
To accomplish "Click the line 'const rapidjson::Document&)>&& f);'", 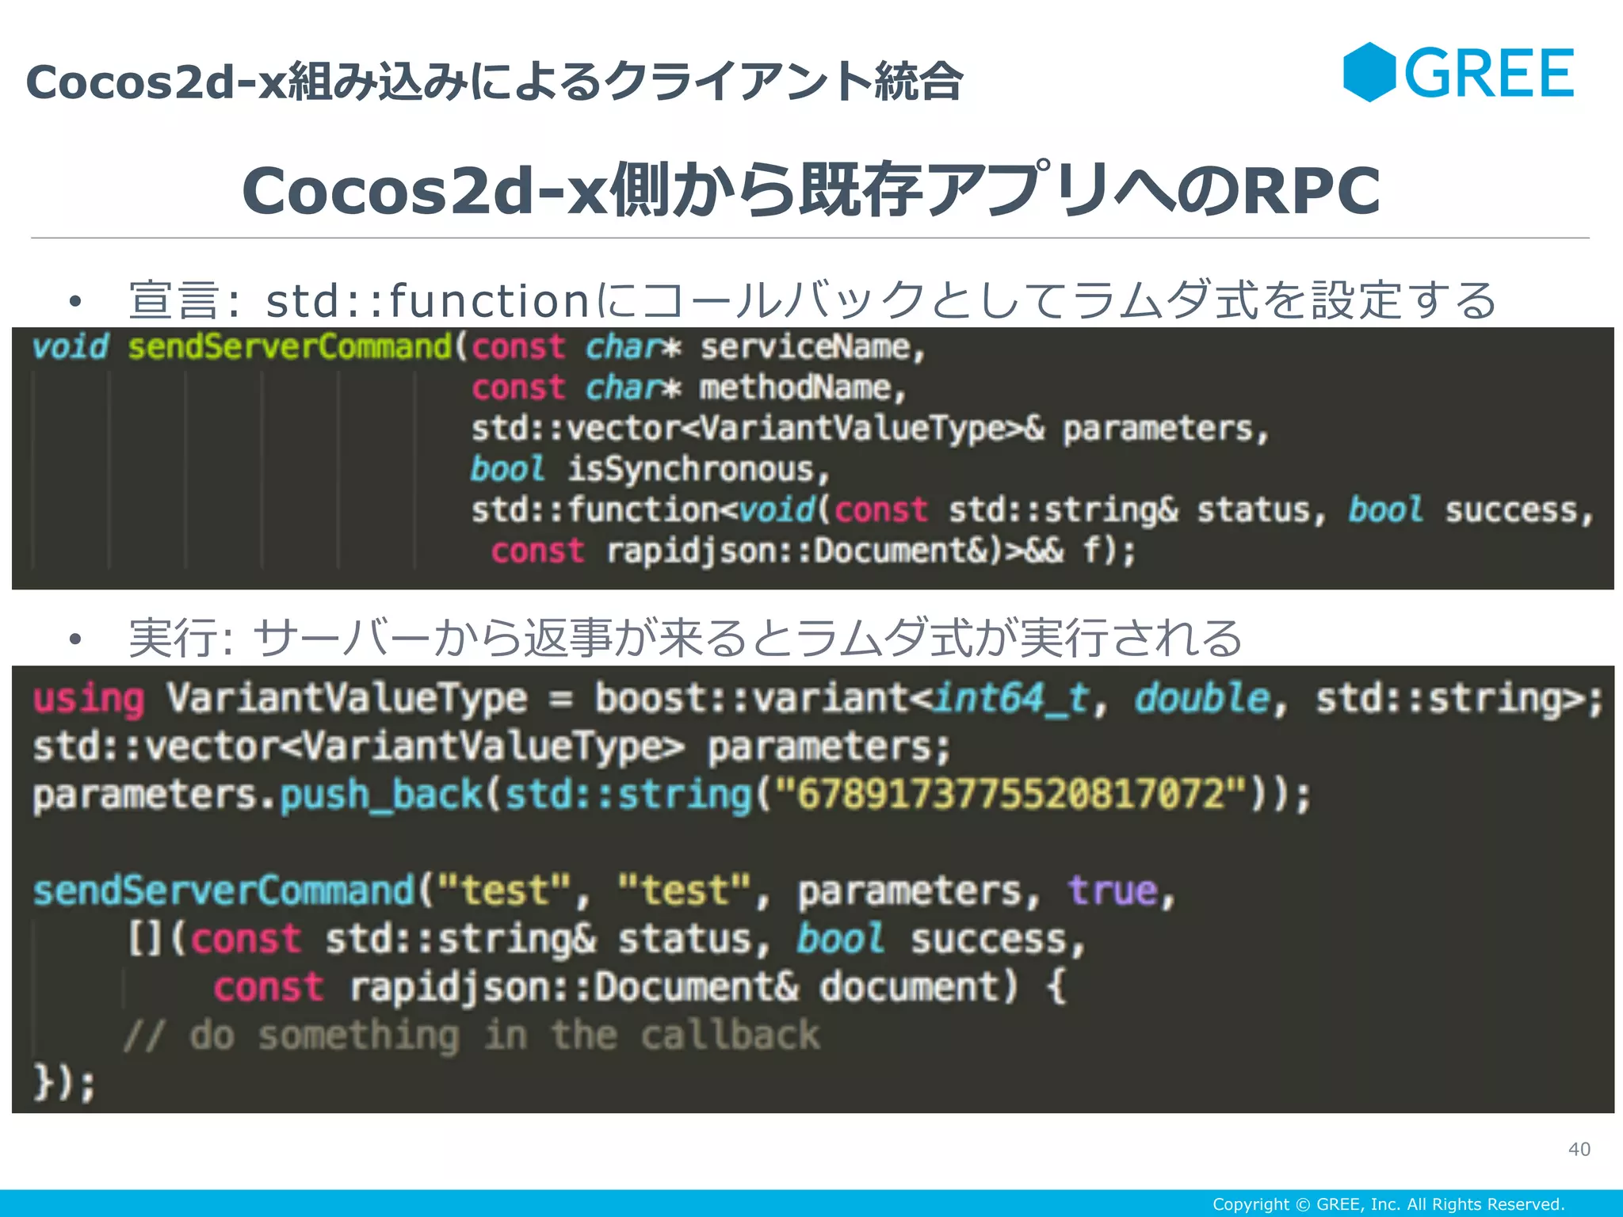I will coord(813,551).
